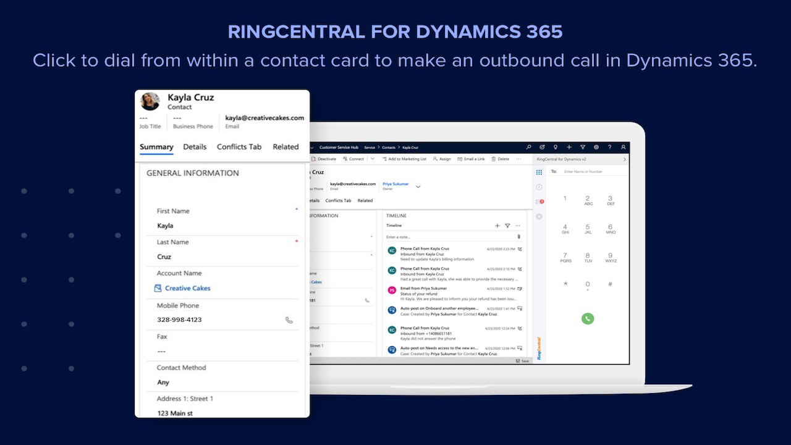Click Connect in the command bar
The height and width of the screenshot is (445, 791).
point(353,159)
